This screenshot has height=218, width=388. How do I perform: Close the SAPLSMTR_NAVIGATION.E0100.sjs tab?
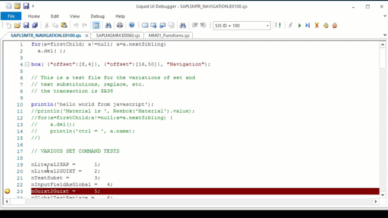87,36
